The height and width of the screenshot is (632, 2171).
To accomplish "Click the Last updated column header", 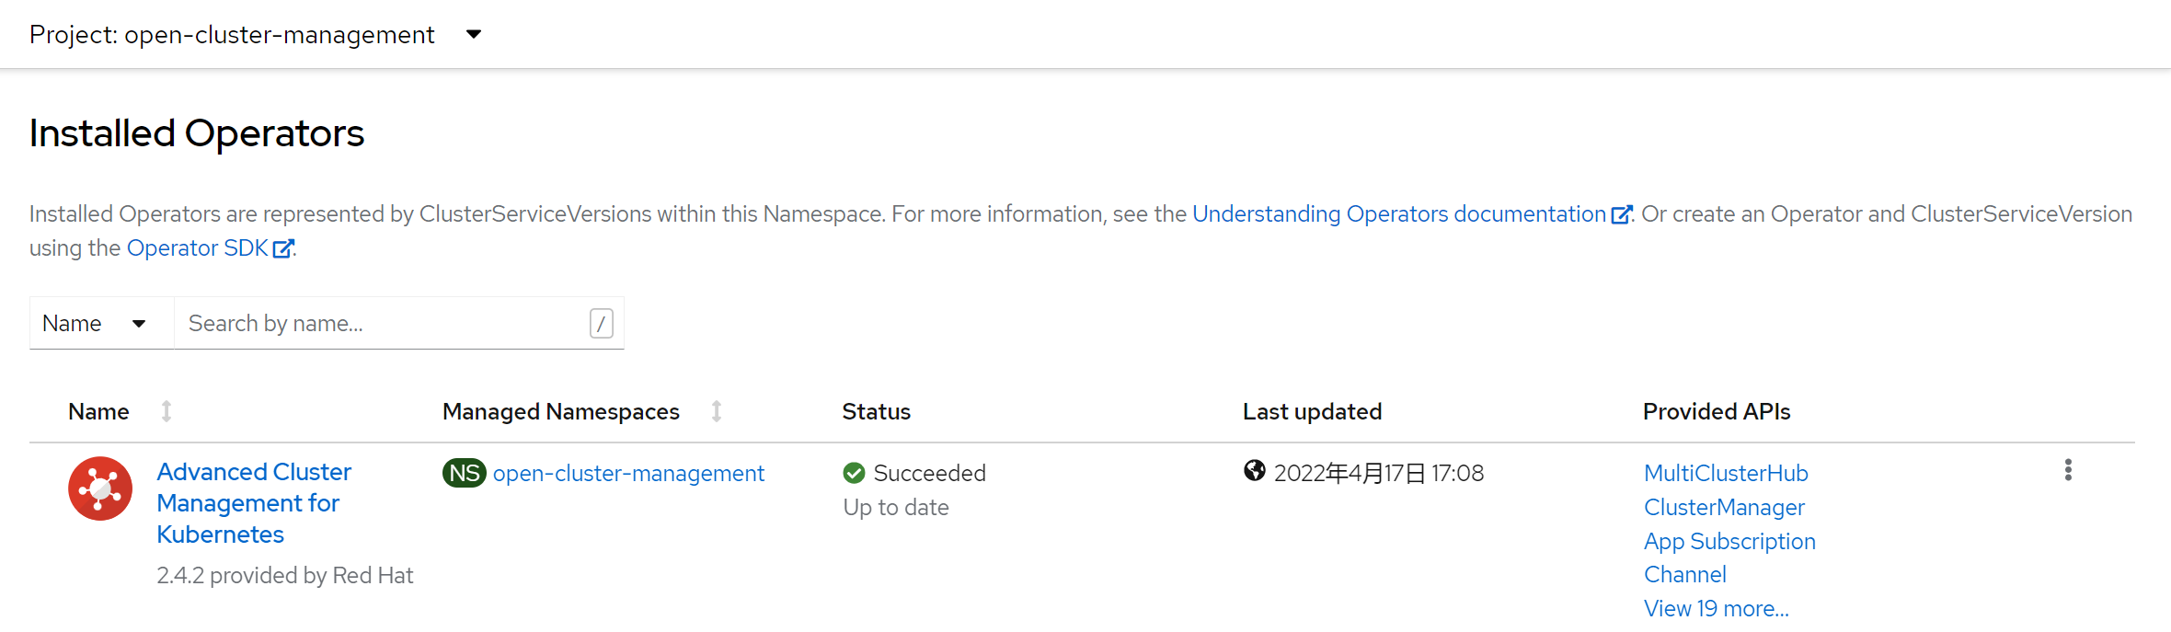I will coord(1312,411).
